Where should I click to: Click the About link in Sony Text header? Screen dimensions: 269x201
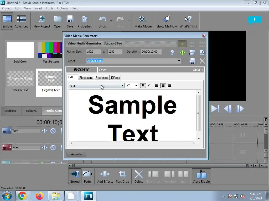click(196, 70)
